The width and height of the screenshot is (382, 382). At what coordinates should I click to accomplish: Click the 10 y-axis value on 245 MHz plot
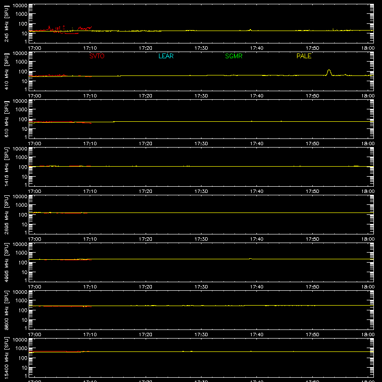(24, 33)
